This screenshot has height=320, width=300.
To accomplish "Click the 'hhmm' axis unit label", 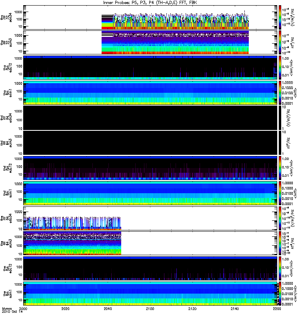I will [x=7, y=308].
